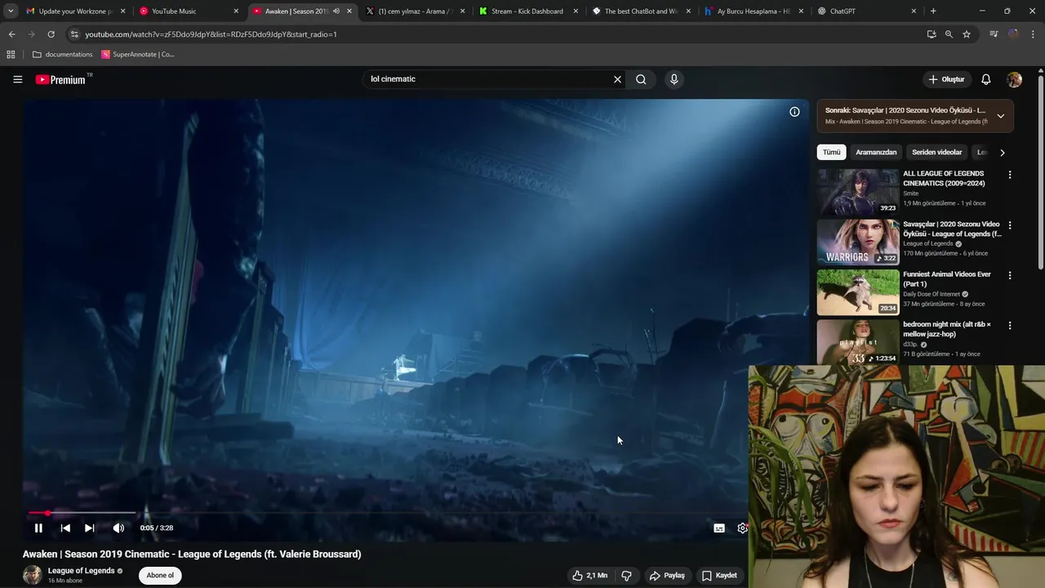Install app icon in address bar
Screen dimensions: 1045x588
(x=932, y=34)
